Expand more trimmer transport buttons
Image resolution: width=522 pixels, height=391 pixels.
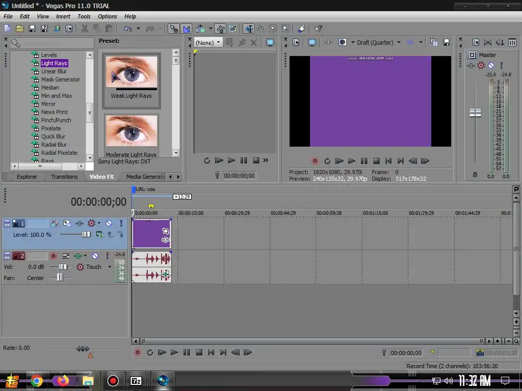pyautogui.click(x=265, y=160)
